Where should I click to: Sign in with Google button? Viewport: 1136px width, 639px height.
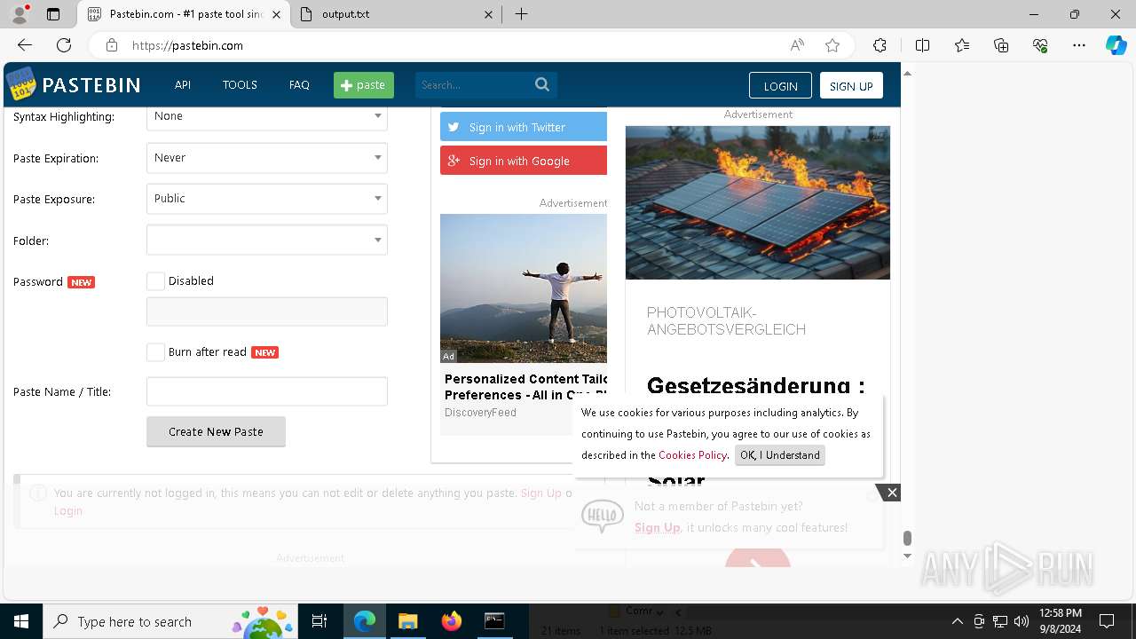coord(524,161)
